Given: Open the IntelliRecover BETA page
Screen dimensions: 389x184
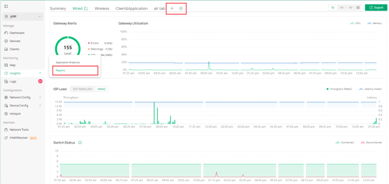Looking at the screenshot, I should click(21, 138).
